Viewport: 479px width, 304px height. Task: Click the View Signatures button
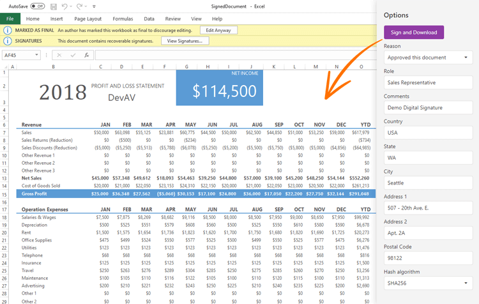(185, 41)
